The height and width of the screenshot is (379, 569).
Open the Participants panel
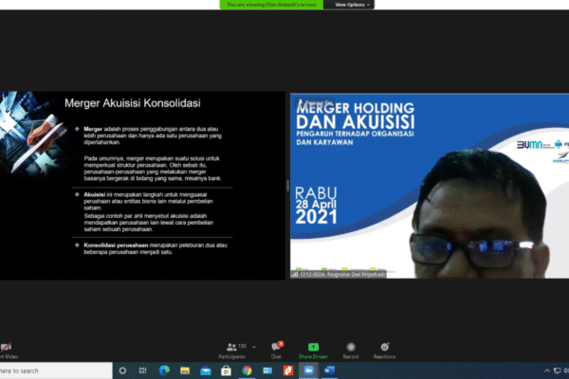233,350
